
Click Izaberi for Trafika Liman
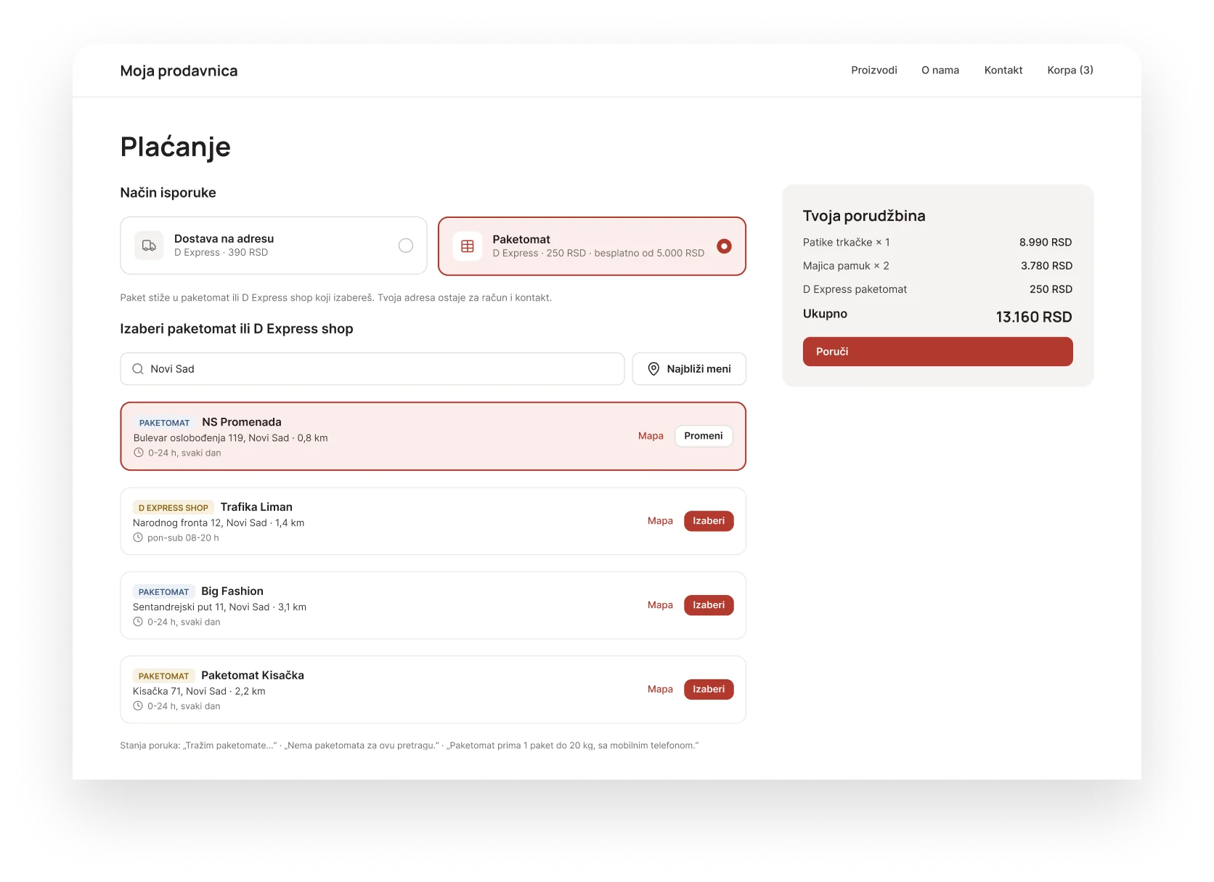[x=709, y=521]
